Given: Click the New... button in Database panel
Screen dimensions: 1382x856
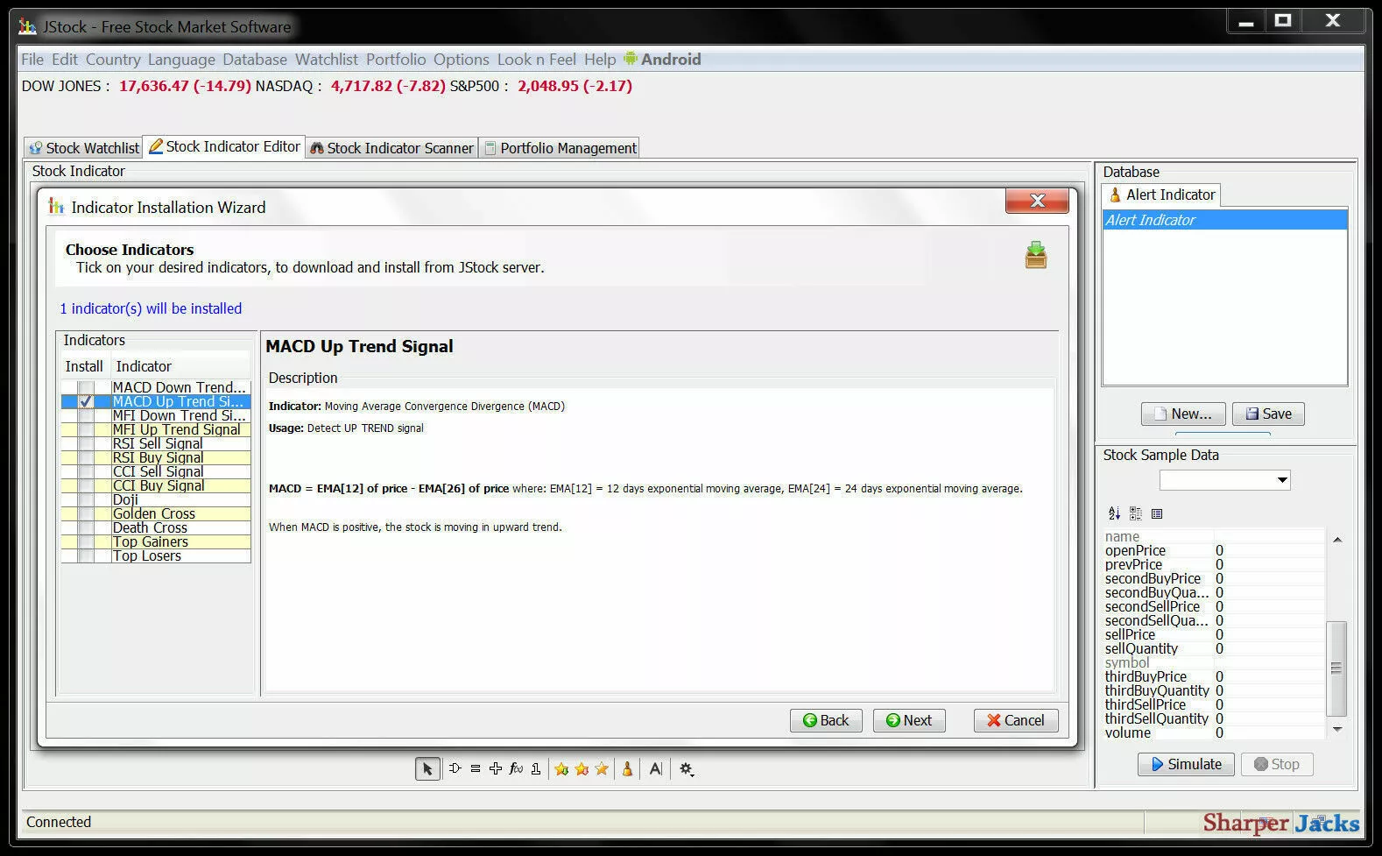Looking at the screenshot, I should click(1183, 414).
